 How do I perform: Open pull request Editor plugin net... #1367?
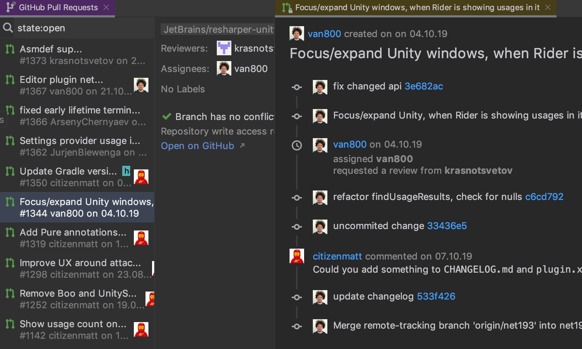click(x=77, y=85)
